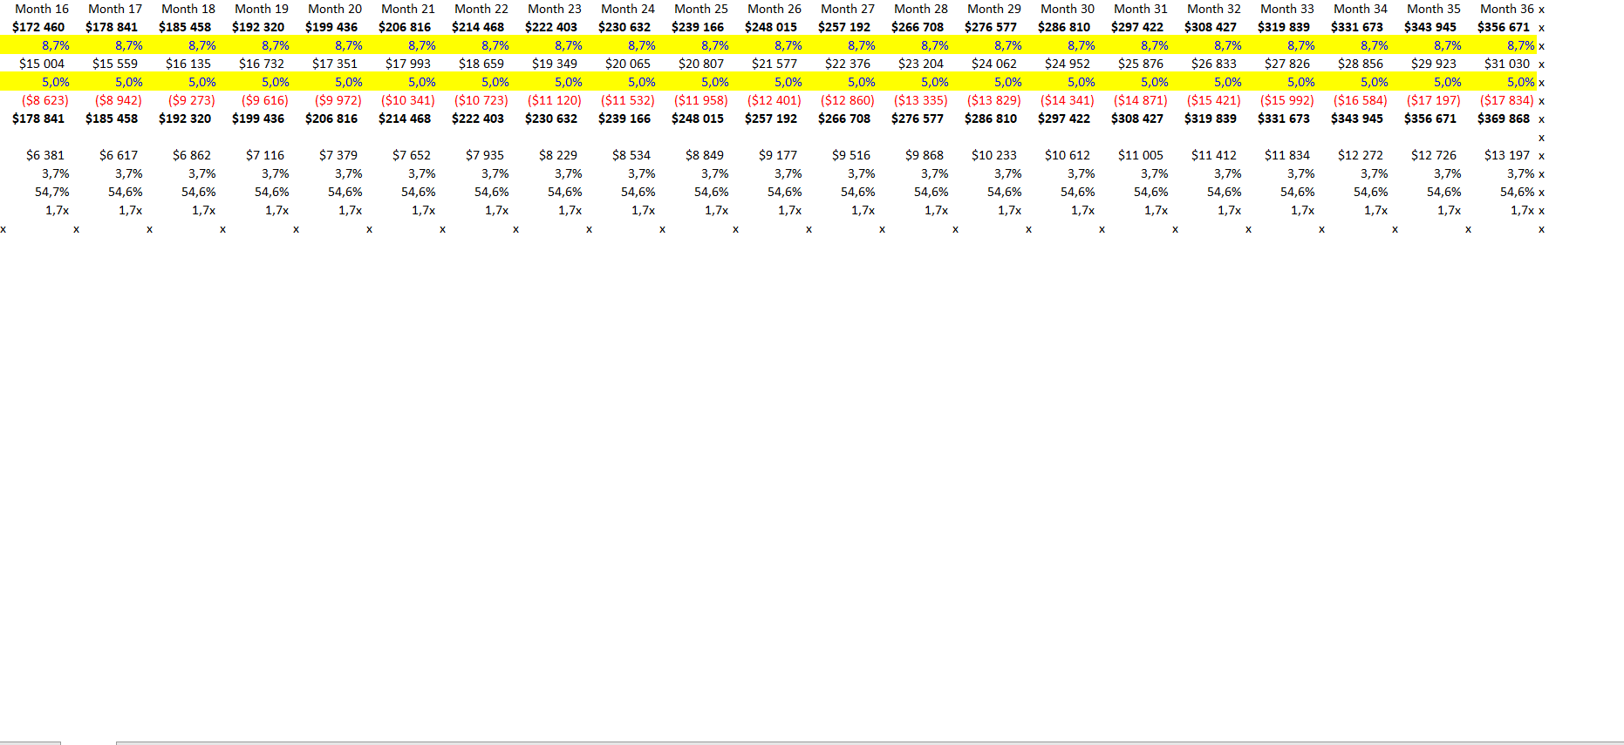Screen dimensions: 1624x745
Task: Select the red ($15 421) cell
Action: (1214, 100)
